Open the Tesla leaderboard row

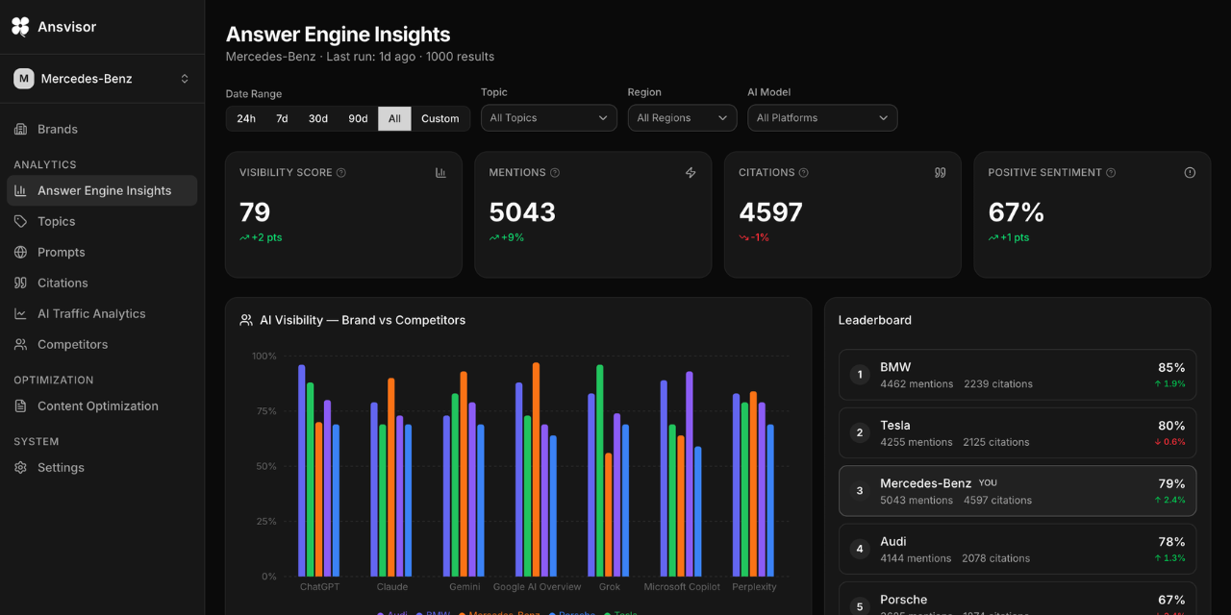(1017, 433)
